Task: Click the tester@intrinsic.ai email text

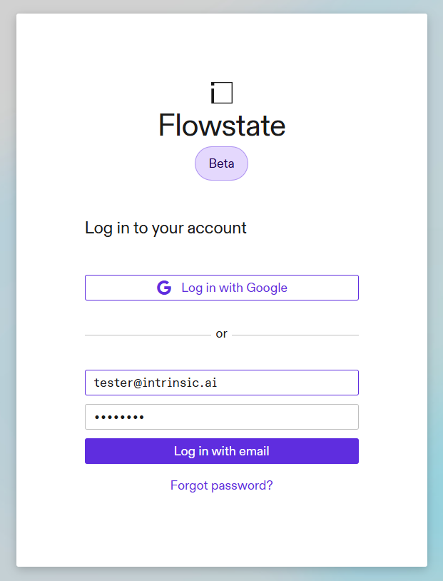Action: pos(156,383)
